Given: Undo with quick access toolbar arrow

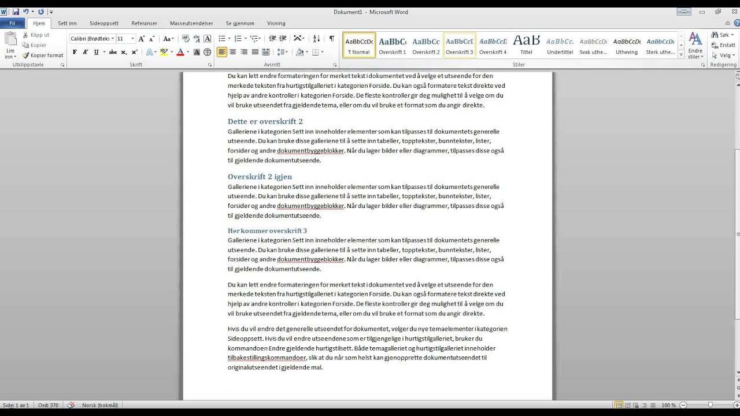Looking at the screenshot, I should (x=25, y=12).
